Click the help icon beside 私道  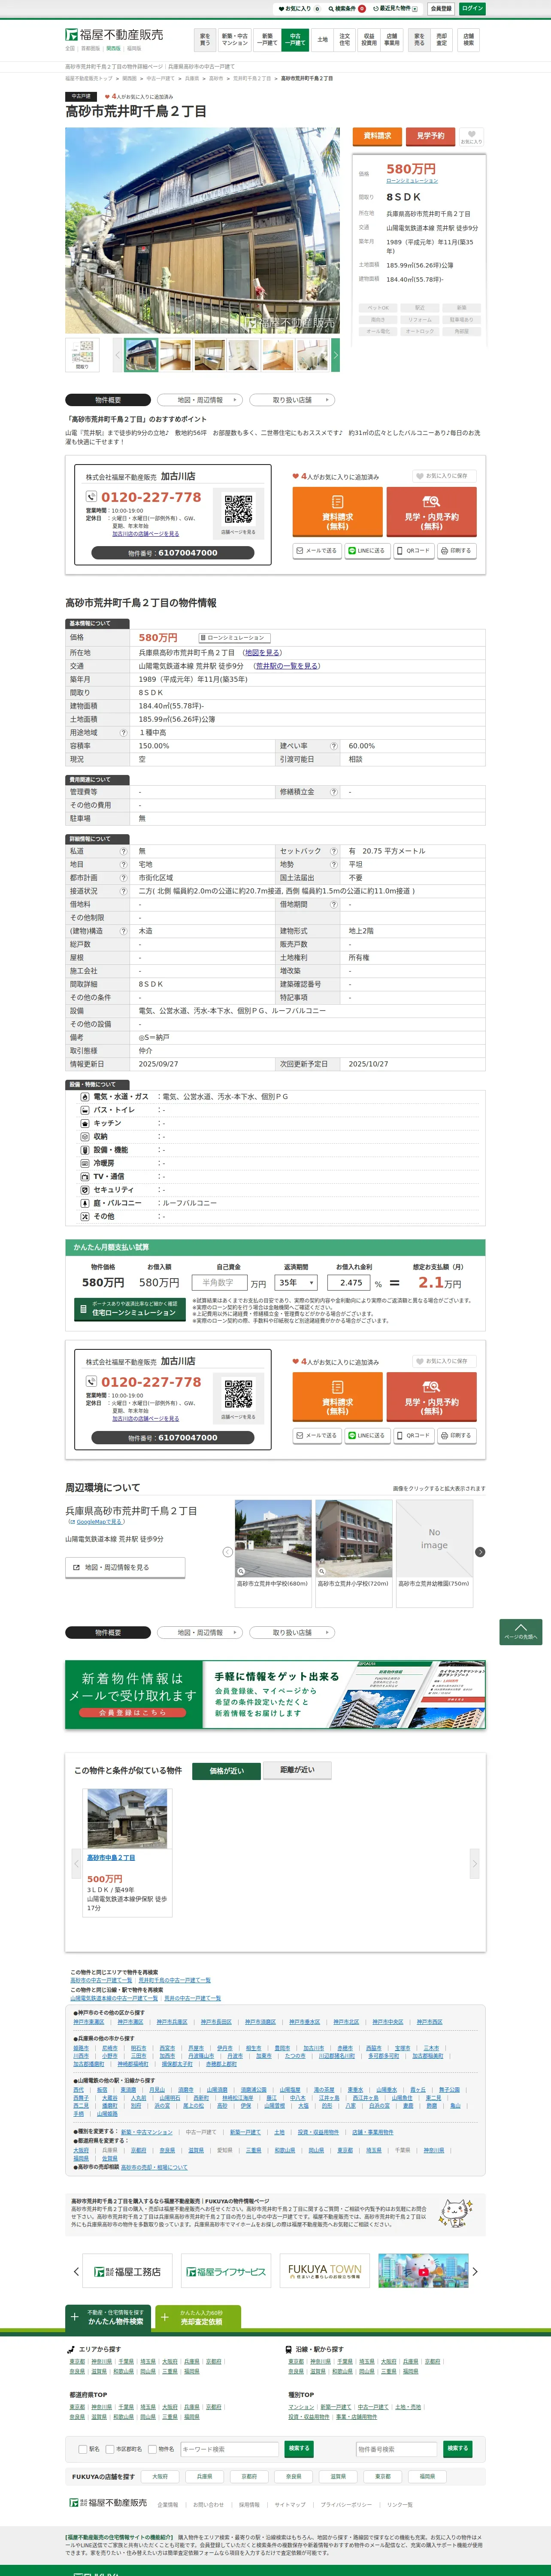point(123,851)
